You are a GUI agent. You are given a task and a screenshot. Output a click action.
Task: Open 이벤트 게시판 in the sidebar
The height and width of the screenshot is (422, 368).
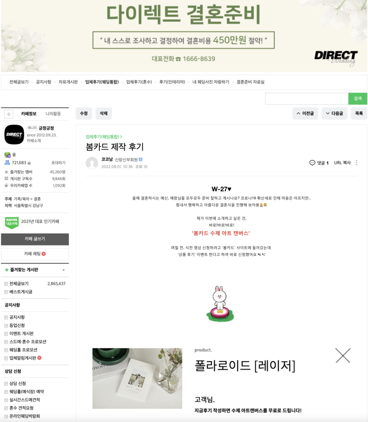click(21, 334)
